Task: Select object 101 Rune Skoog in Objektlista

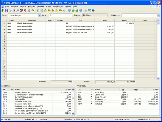Action: 118,92
